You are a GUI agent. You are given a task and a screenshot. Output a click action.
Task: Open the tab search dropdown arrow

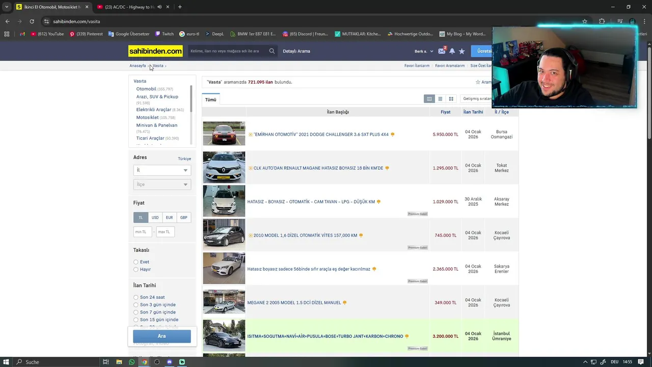(6, 7)
